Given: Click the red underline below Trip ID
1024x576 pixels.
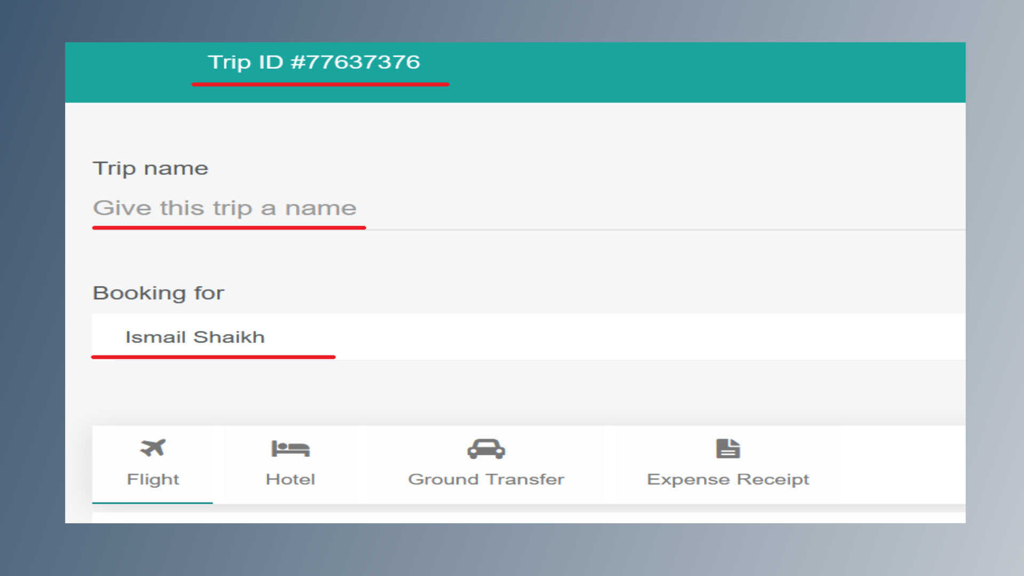Looking at the screenshot, I should click(x=320, y=84).
